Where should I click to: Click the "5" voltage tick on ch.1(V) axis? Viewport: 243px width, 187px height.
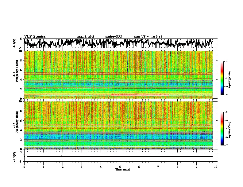[21, 39]
